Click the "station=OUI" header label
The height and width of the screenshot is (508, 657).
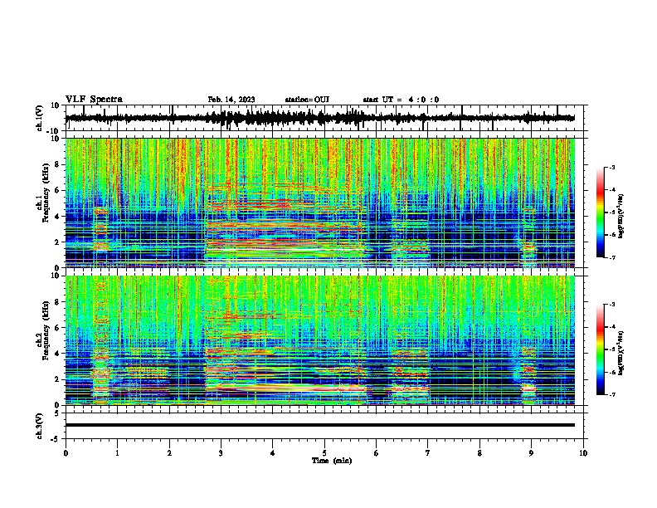tap(307, 100)
